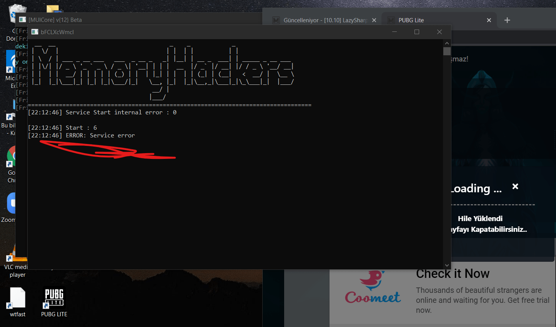Close the Güncelleniyor LazySharp tab

[x=374, y=20]
